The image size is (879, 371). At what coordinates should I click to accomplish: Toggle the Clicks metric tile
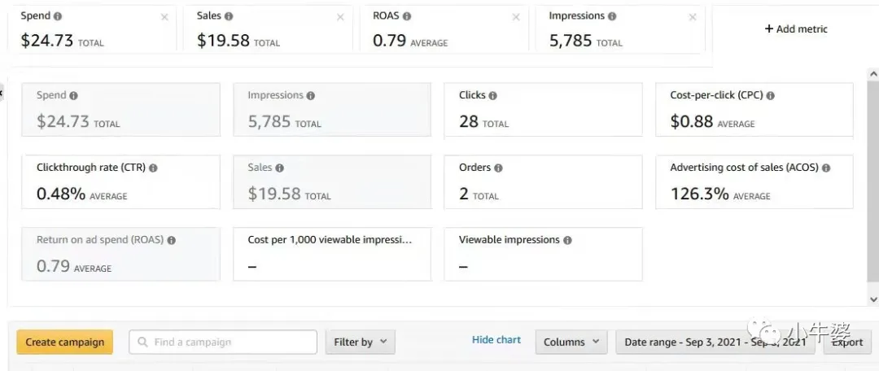[x=543, y=109]
